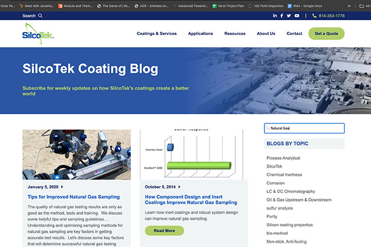
Task: Open the All Bookmarks folder icon
Action: [361, 6]
